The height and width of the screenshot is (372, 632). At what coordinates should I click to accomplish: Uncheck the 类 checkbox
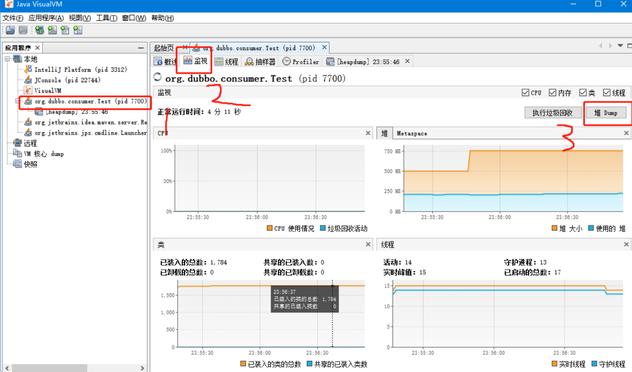point(583,93)
